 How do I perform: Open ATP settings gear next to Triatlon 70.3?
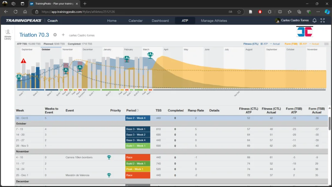point(55,35)
